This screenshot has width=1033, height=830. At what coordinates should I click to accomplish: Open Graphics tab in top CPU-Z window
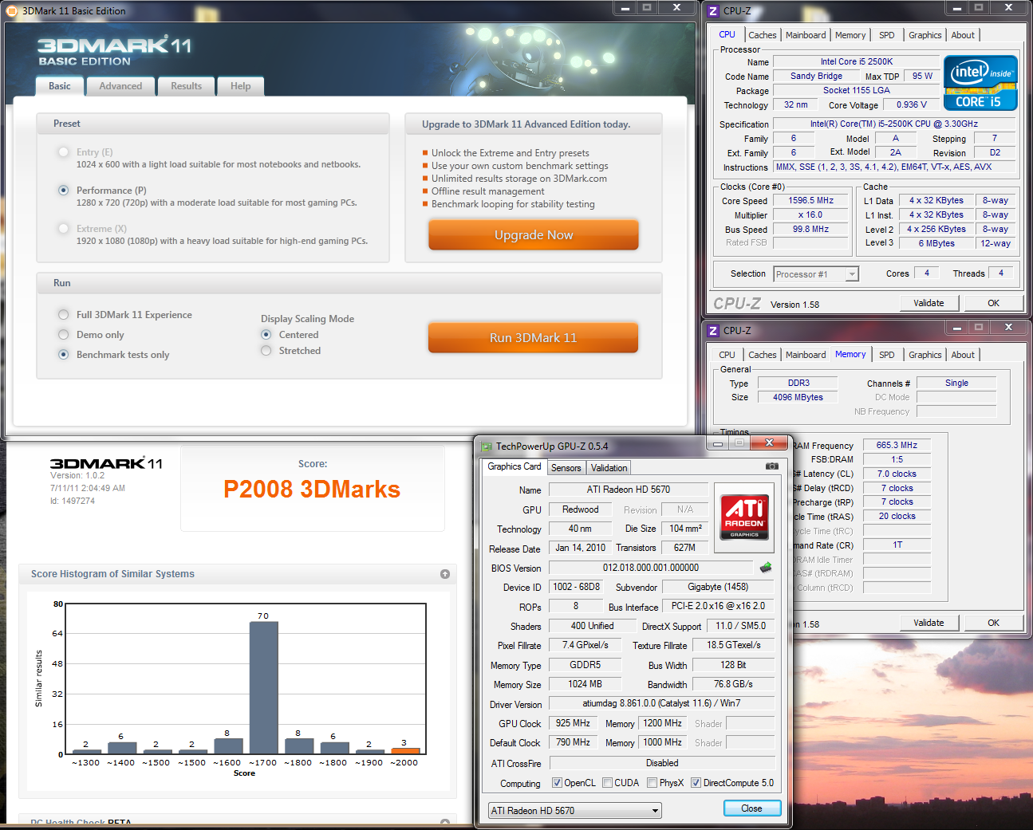pos(925,35)
